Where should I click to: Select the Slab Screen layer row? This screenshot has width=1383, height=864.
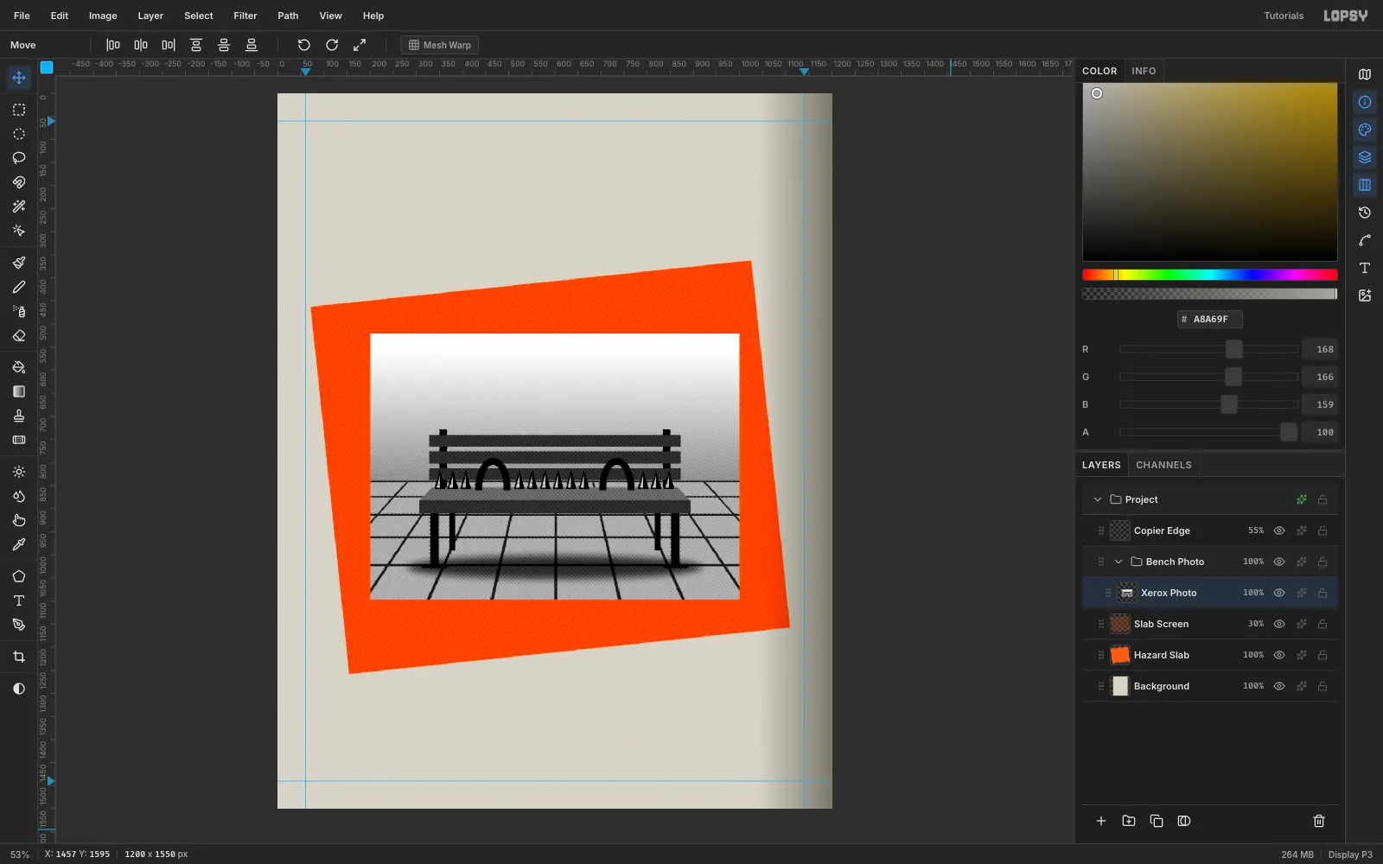(1210, 624)
